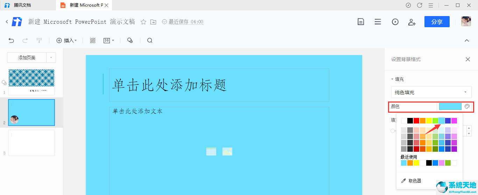
Task: Click the current light-blue color box
Action: coord(450,106)
